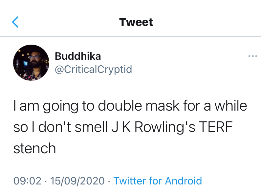
Task: Open the three-dot more options menu
Action: click(252, 56)
